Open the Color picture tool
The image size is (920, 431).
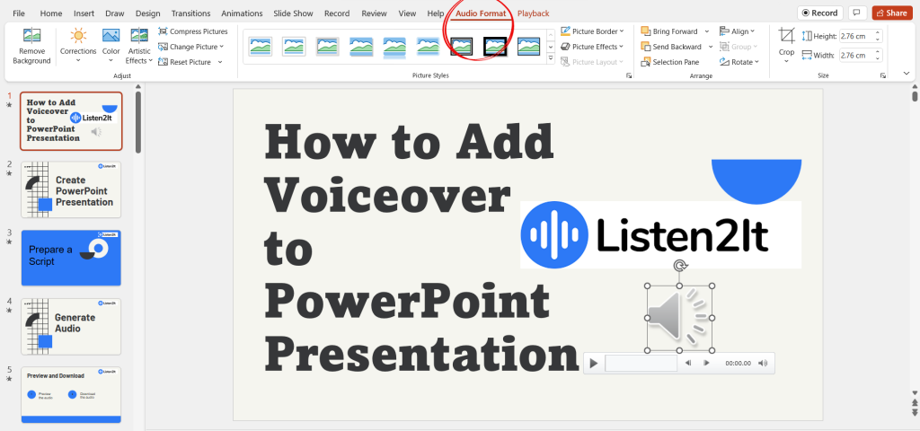(x=111, y=36)
